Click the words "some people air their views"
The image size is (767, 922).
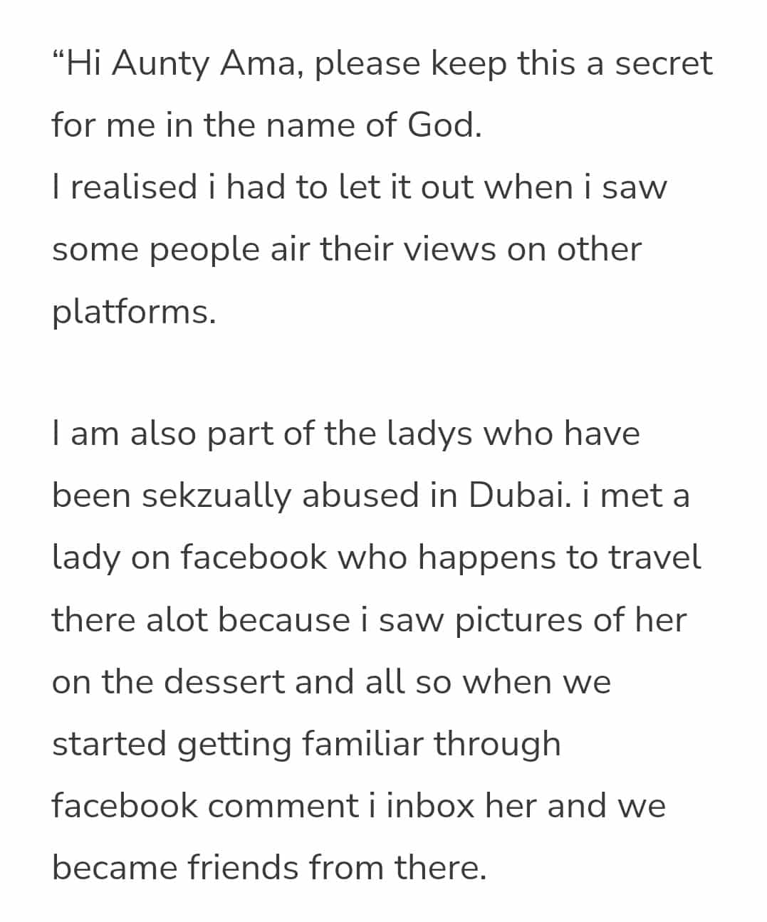pyautogui.click(x=274, y=250)
